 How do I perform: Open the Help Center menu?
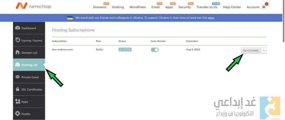(x=232, y=7)
